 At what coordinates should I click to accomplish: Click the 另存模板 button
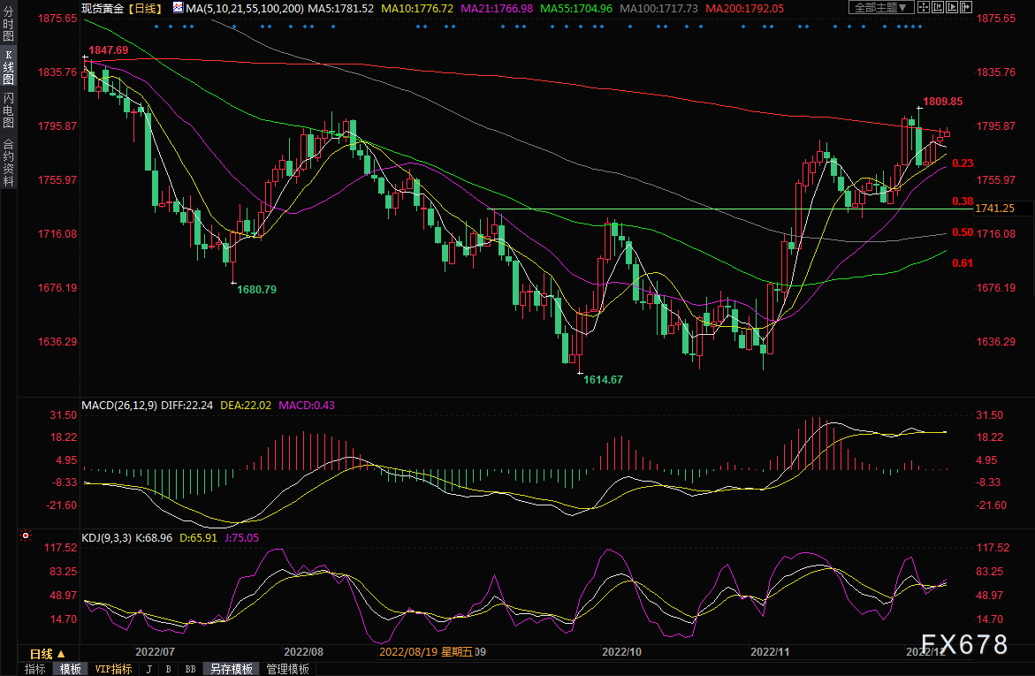click(x=231, y=669)
